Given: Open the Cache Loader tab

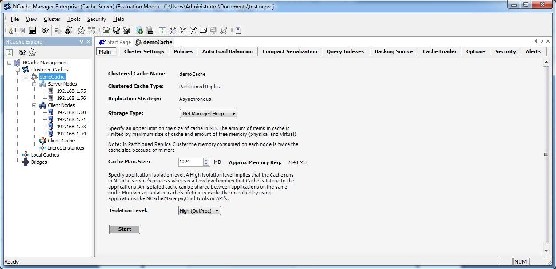Looking at the screenshot, I should pos(440,51).
